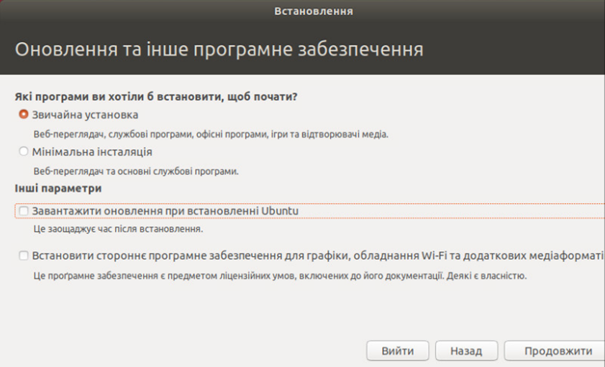Enable Завантажити оновлення при встановленні Ubuntu checkbox
The height and width of the screenshot is (367, 605).
click(x=24, y=211)
